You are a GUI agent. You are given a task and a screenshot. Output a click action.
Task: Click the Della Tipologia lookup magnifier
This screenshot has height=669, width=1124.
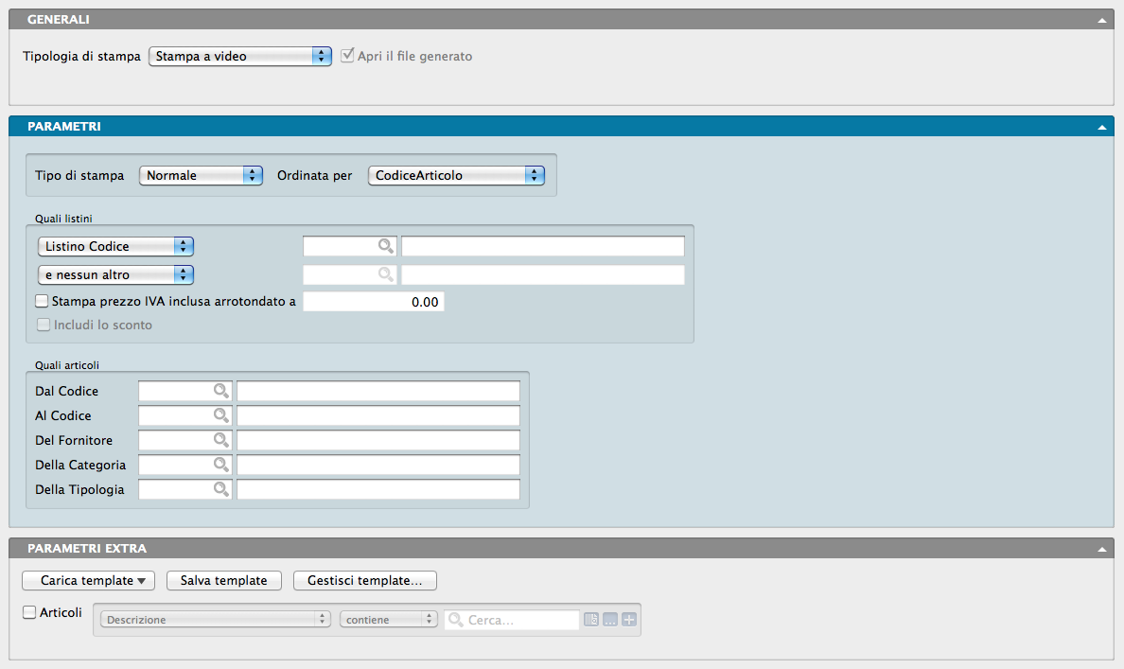click(x=220, y=489)
